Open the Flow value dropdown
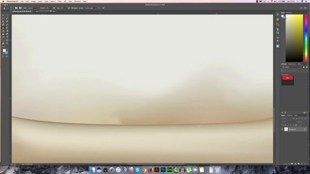Viewport: 310px width, 174px height. [x=65, y=8]
